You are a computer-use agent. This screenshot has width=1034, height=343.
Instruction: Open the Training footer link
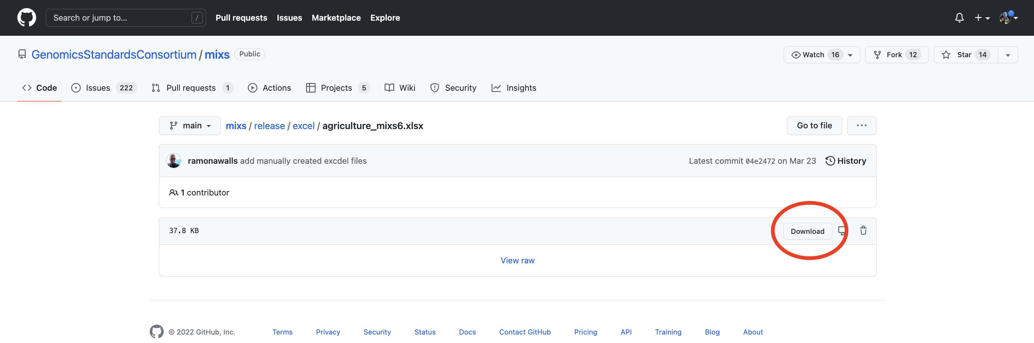668,332
